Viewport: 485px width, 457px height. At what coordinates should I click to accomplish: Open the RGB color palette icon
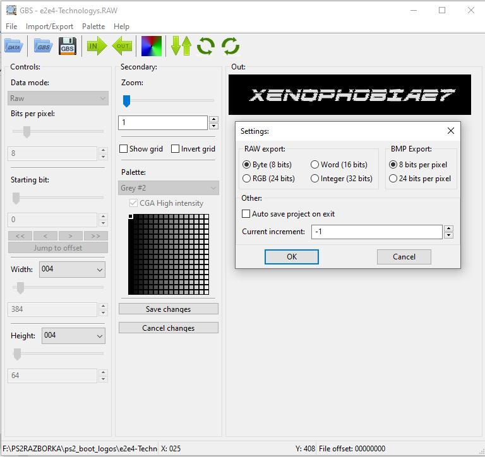click(152, 46)
